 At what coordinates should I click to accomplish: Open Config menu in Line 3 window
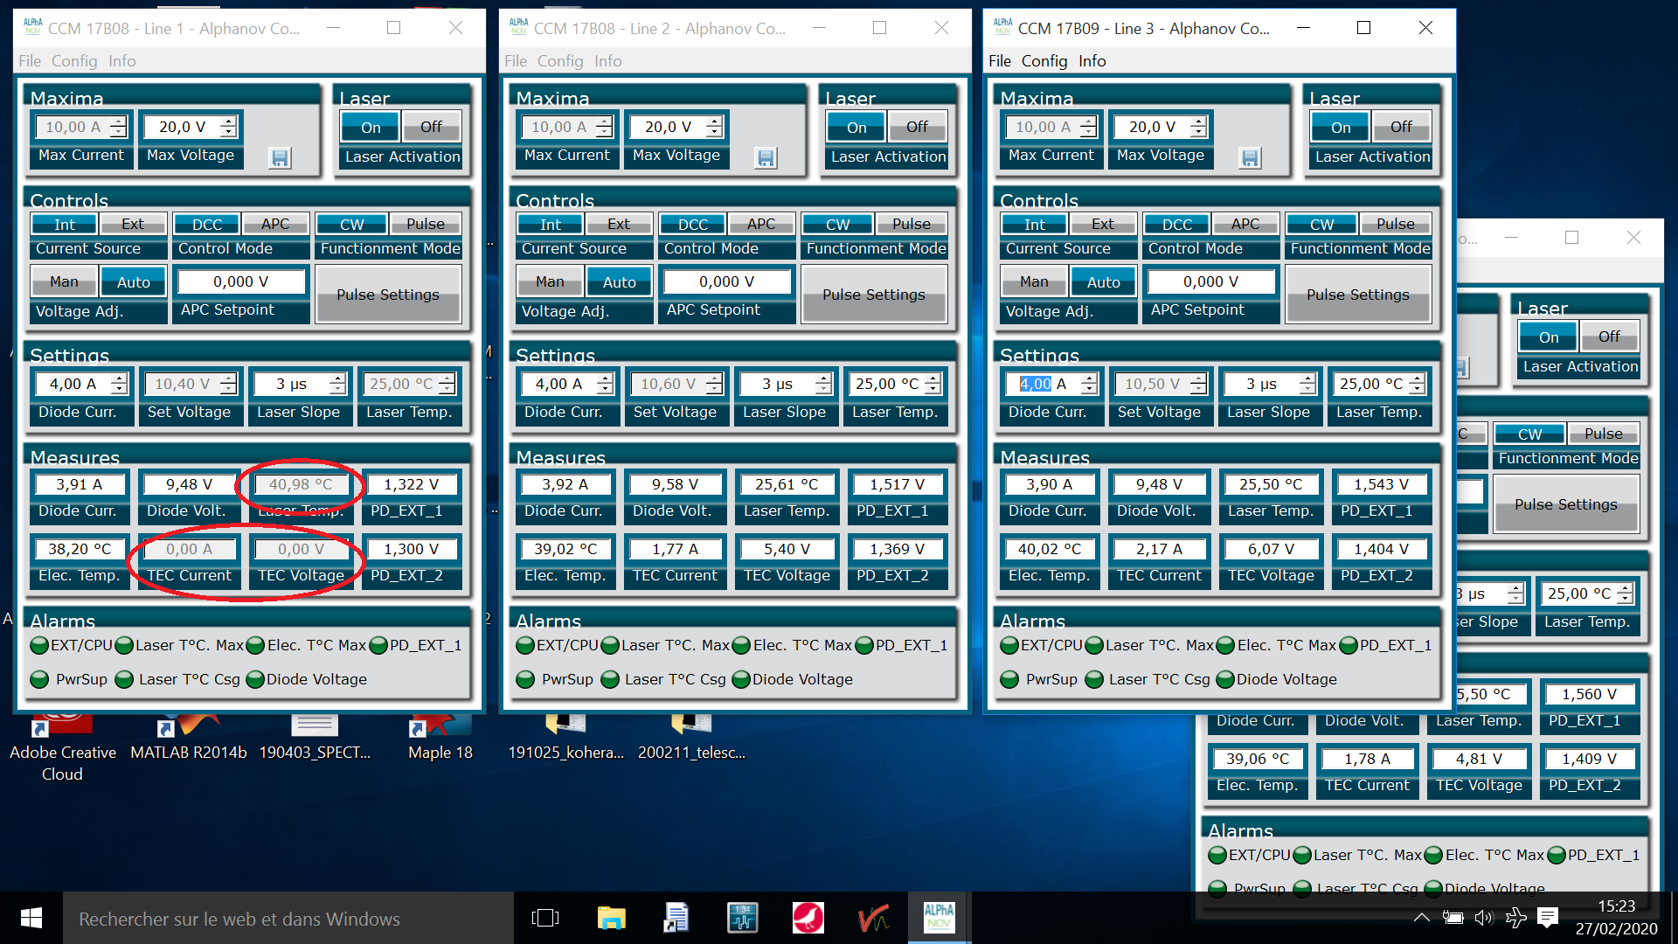[x=1044, y=61]
